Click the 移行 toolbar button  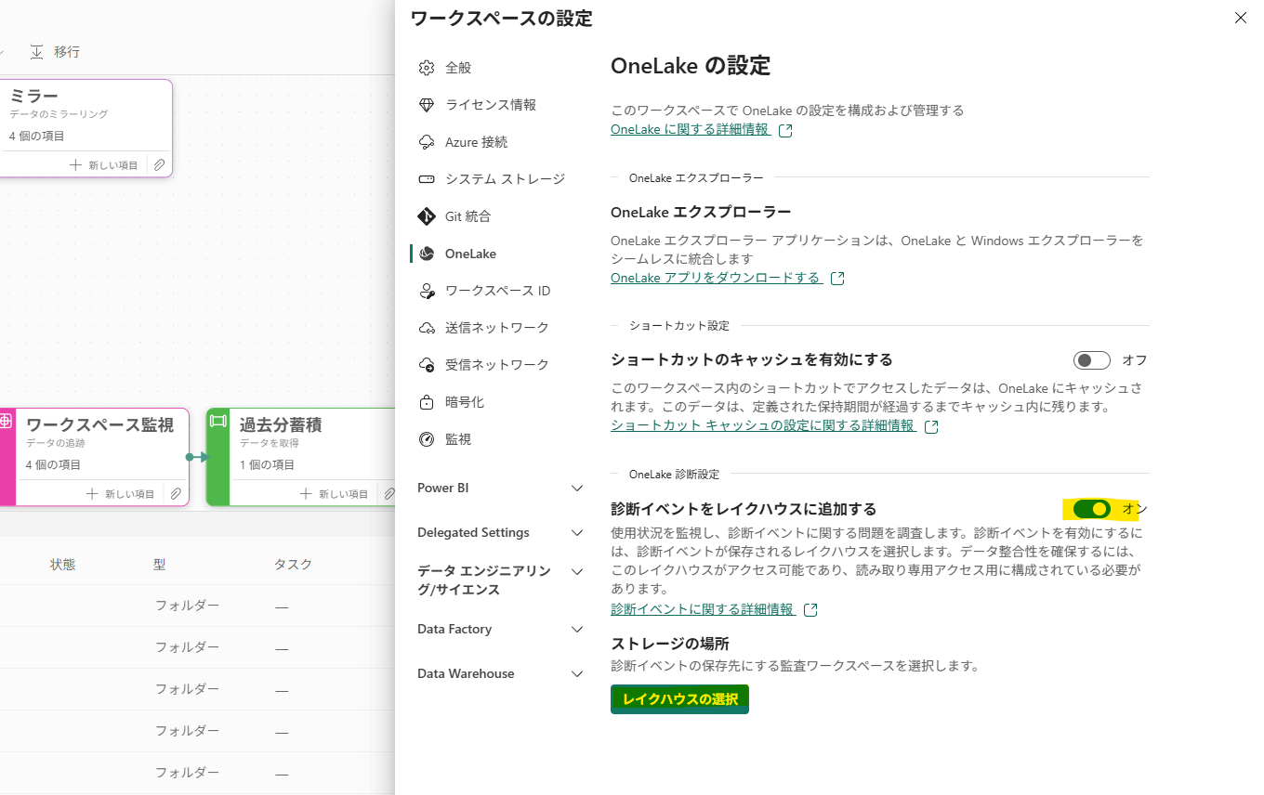tap(55, 51)
